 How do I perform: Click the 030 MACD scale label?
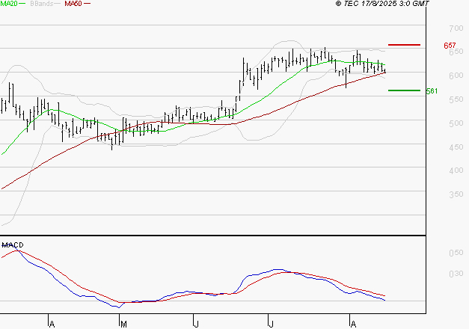pos(456,274)
